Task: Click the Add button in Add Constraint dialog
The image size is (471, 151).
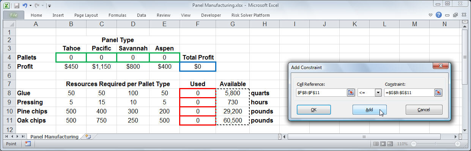Action: (369, 110)
